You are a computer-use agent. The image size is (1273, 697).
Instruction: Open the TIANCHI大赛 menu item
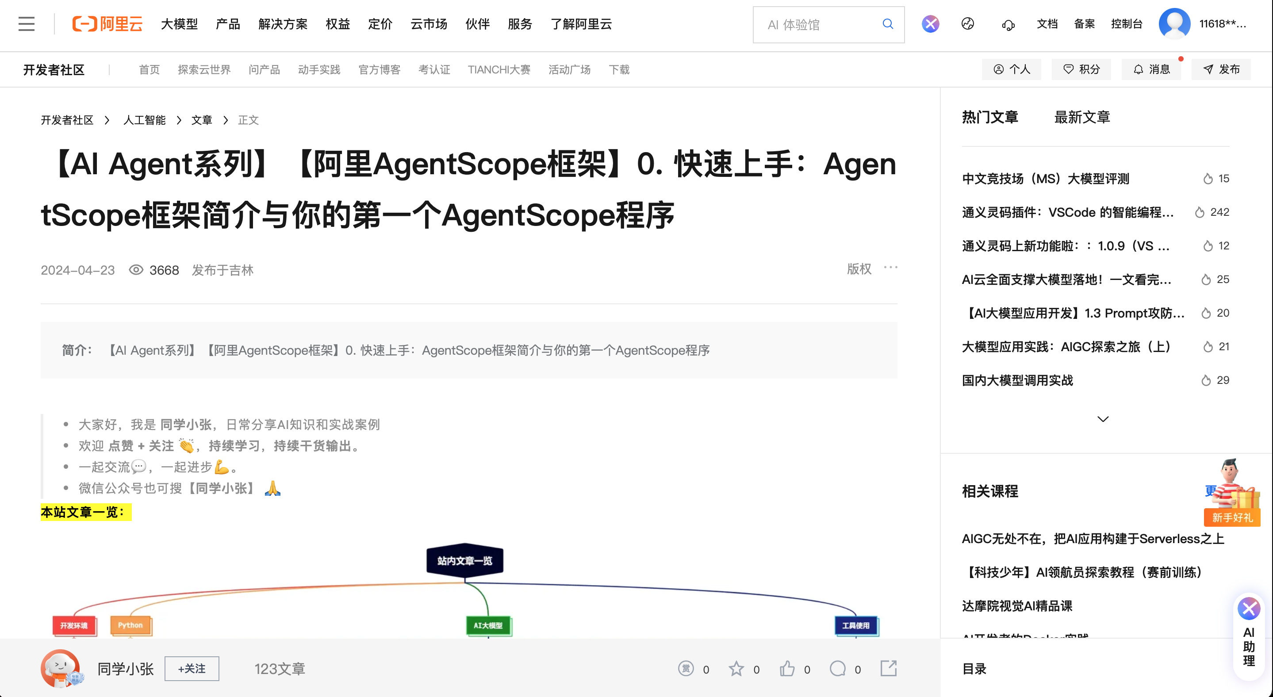499,69
